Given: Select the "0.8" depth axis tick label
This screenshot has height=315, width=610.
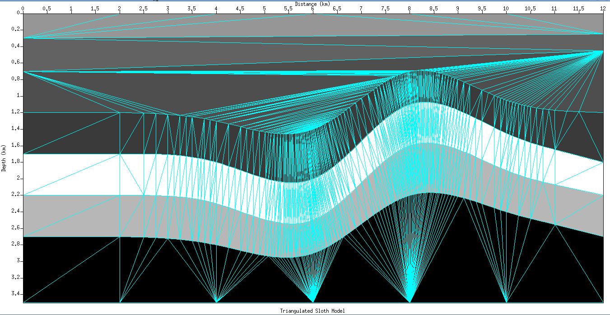Looking at the screenshot, I should [17, 79].
